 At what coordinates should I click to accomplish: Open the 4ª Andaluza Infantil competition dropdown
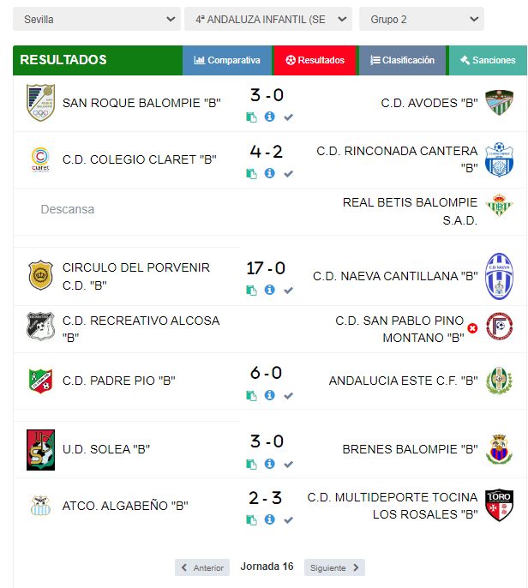point(268,19)
